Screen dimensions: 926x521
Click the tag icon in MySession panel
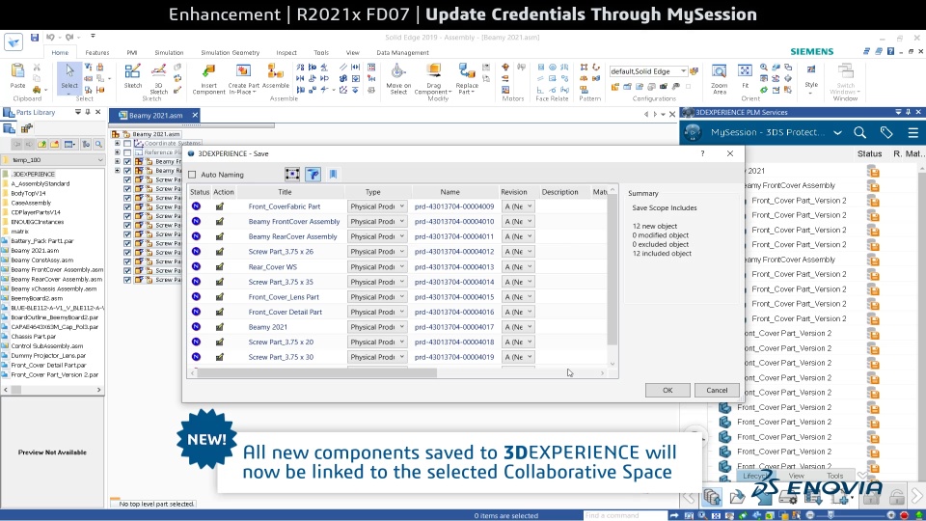pyautogui.click(x=886, y=133)
